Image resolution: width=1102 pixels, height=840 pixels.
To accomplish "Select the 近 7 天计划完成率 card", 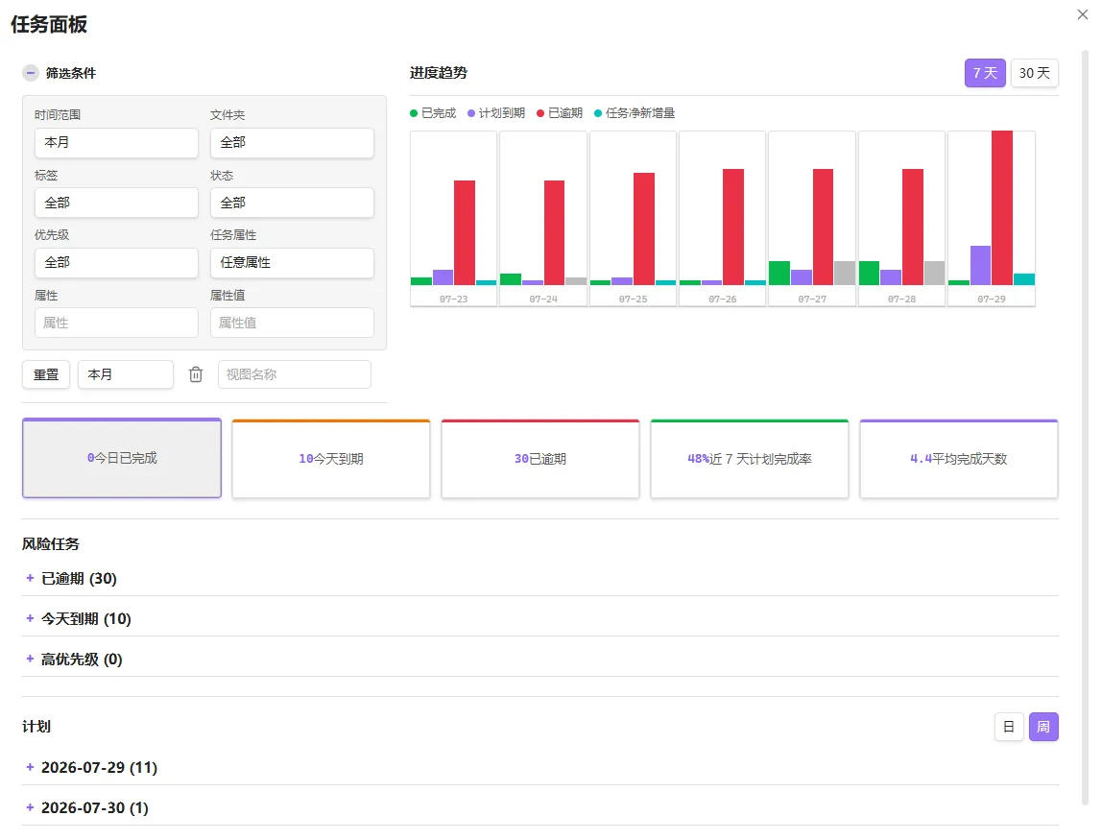I will 750,458.
